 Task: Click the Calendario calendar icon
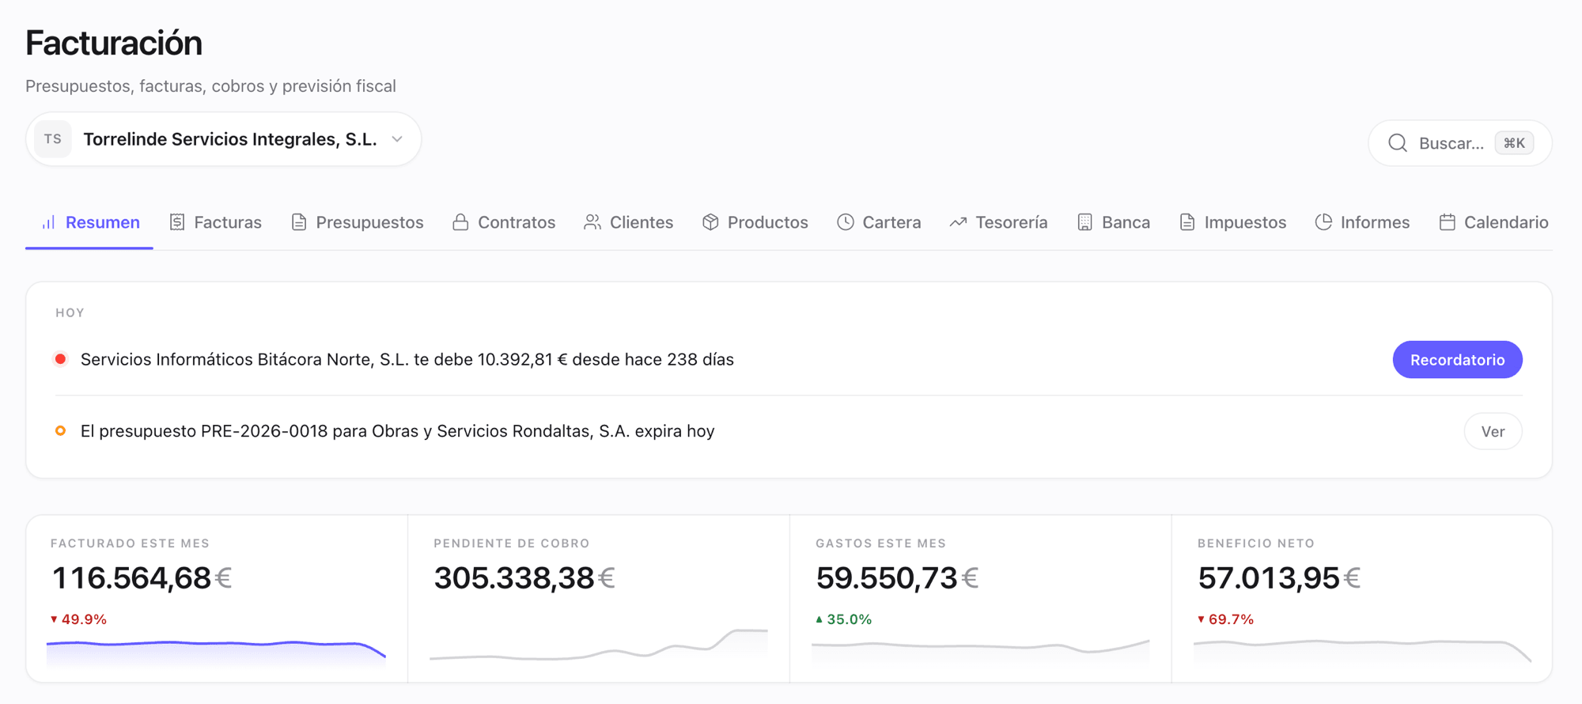pos(1447,222)
